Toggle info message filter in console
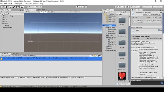This screenshot has height=92, width=164. pos(91,56)
